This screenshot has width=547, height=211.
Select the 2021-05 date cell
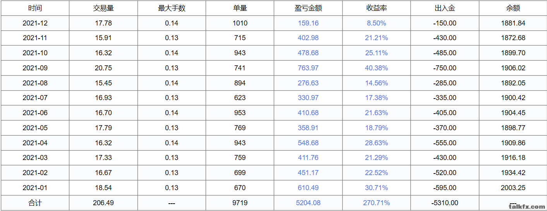[x=35, y=128]
